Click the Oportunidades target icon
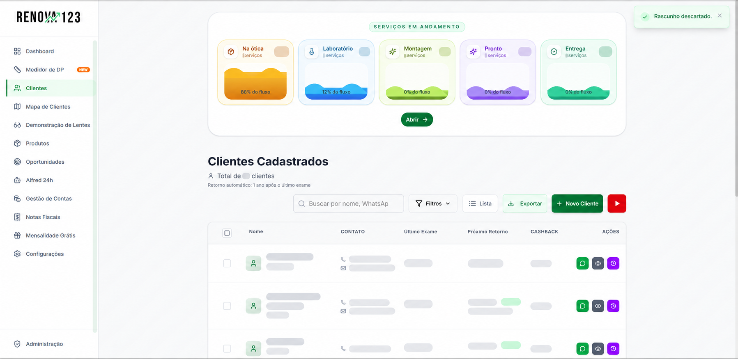Screen dimensions: 738x359 [17, 162]
